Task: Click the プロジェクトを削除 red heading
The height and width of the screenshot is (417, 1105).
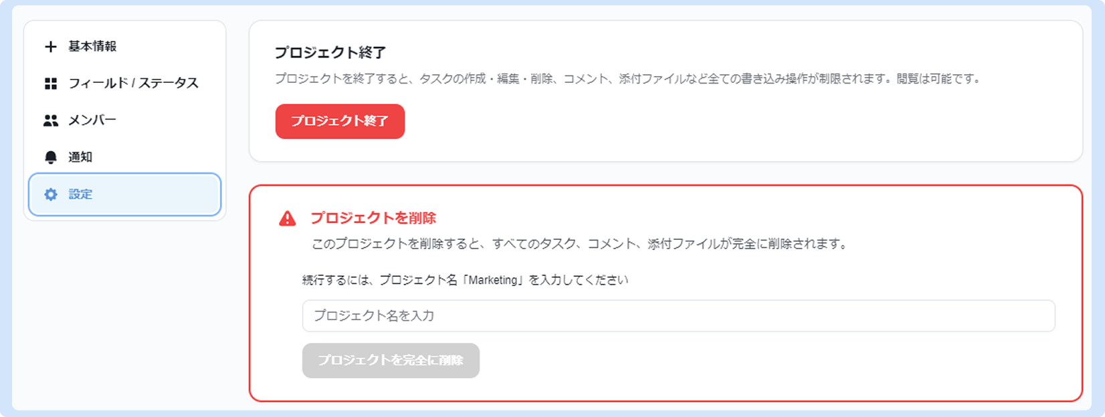Action: pyautogui.click(x=373, y=218)
